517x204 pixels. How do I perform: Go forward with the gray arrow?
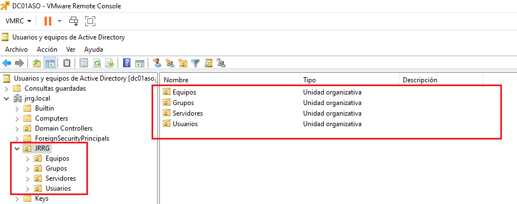pyautogui.click(x=19, y=63)
